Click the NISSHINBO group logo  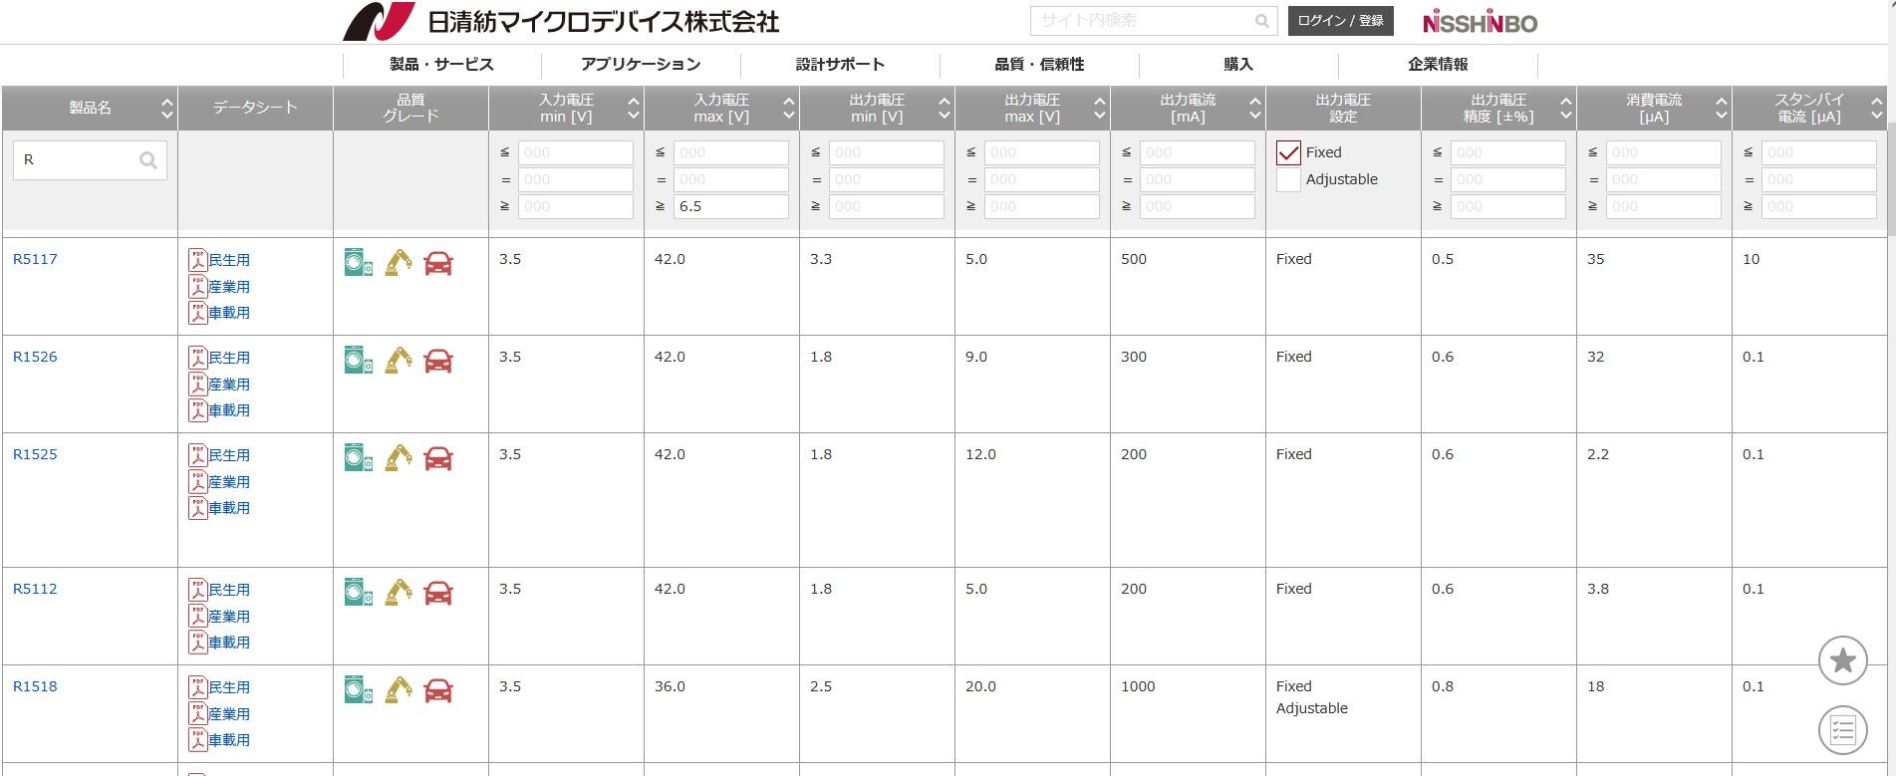[1481, 22]
